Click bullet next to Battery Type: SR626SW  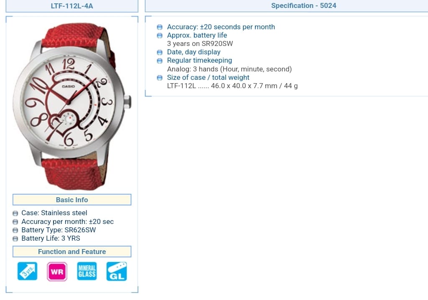point(15,230)
